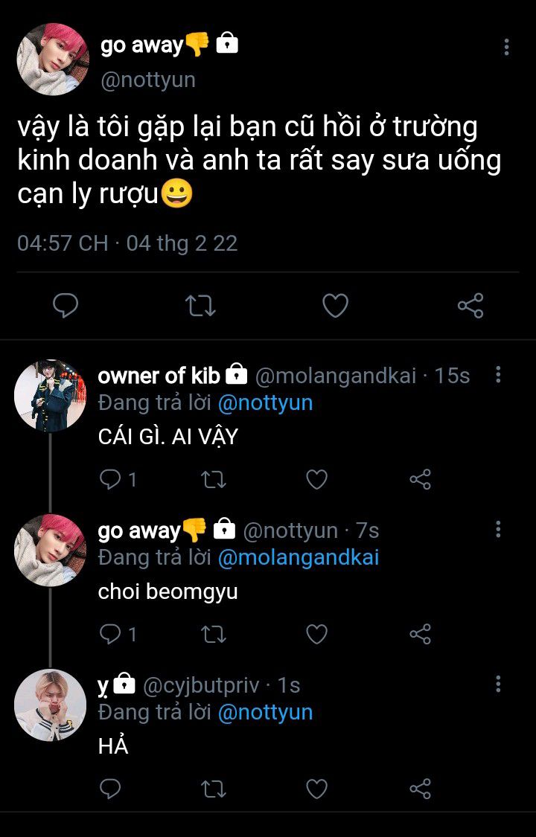
Task: Open more options on owner of kib's reply
Action: coord(498,375)
